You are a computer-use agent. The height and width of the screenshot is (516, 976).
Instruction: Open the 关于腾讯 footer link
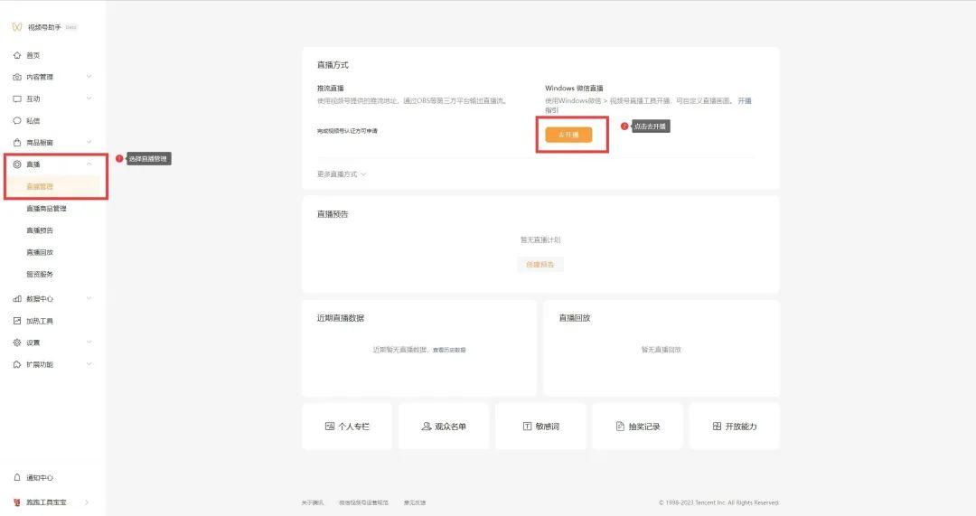tap(313, 503)
